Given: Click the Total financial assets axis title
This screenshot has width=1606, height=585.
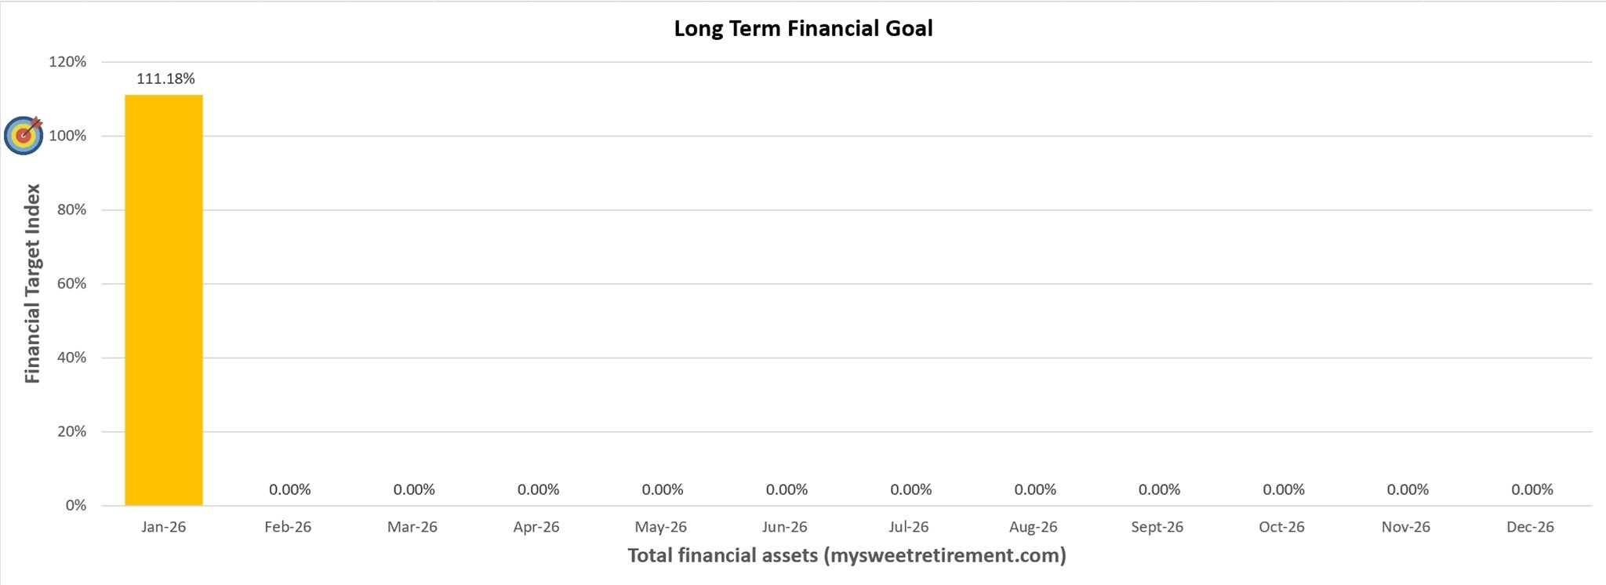Looking at the screenshot, I should [x=847, y=556].
